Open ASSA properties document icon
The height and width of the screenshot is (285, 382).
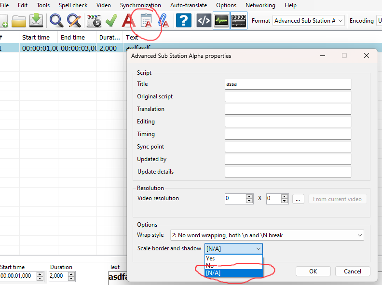(146, 20)
